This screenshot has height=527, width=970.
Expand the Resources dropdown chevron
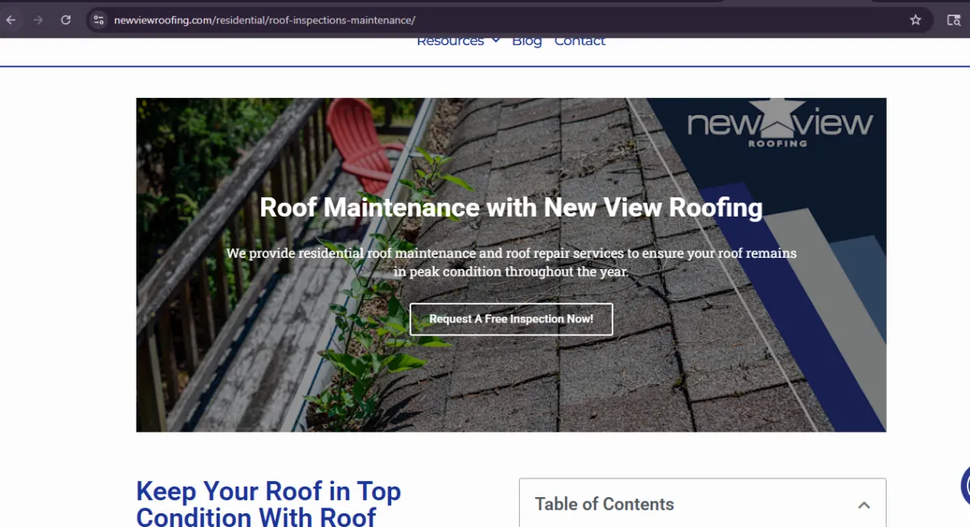pyautogui.click(x=496, y=40)
